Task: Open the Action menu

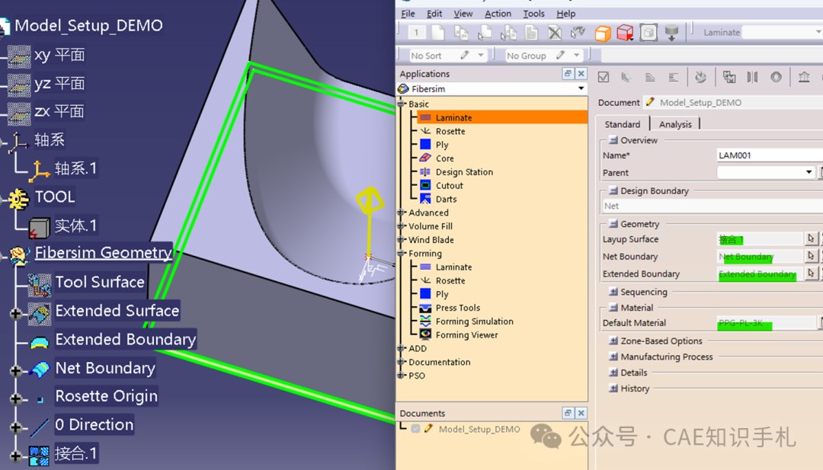Action: pyautogui.click(x=498, y=14)
